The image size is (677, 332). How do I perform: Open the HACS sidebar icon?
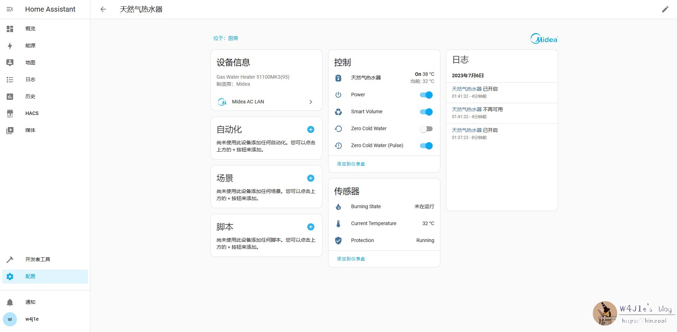point(10,113)
